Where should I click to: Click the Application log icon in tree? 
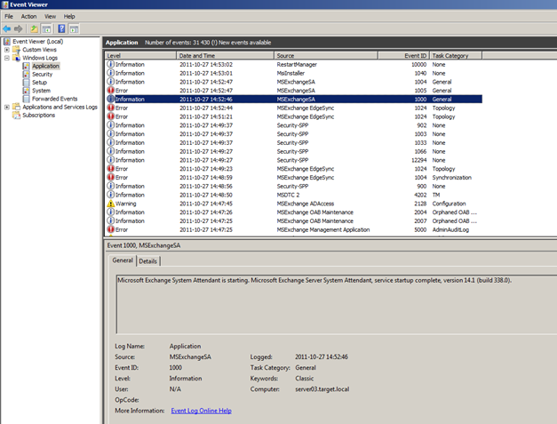pyautogui.click(x=26, y=66)
